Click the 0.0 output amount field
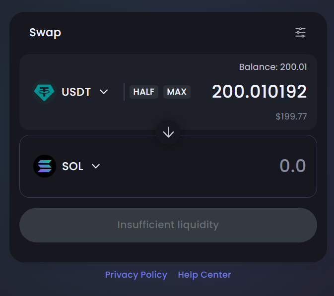This screenshot has width=334, height=296. (293, 166)
